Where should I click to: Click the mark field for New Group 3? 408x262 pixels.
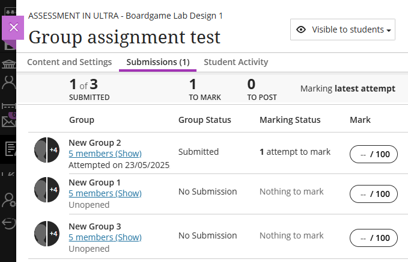pyautogui.click(x=373, y=238)
